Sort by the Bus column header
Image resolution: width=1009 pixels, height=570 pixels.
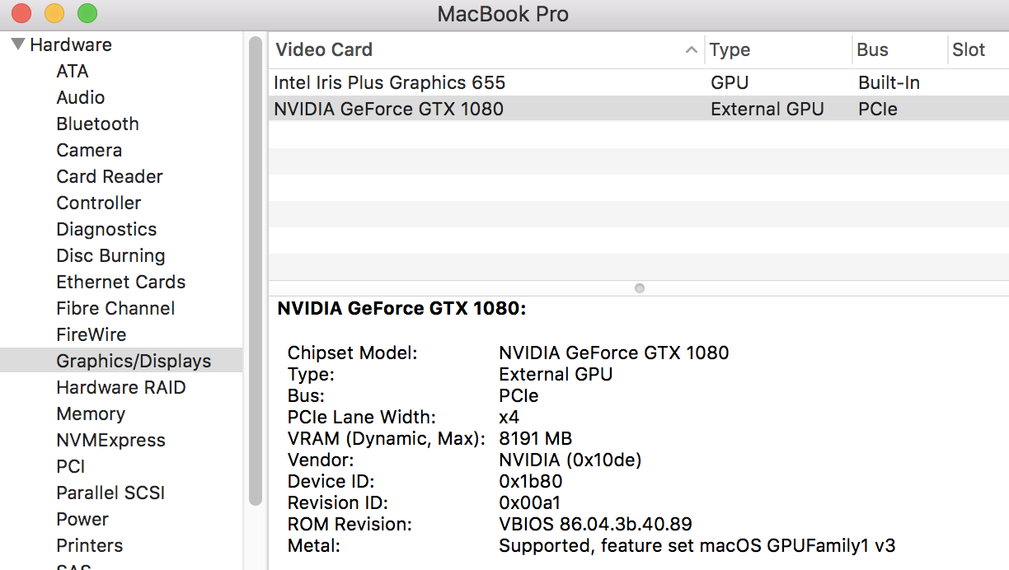(x=872, y=50)
